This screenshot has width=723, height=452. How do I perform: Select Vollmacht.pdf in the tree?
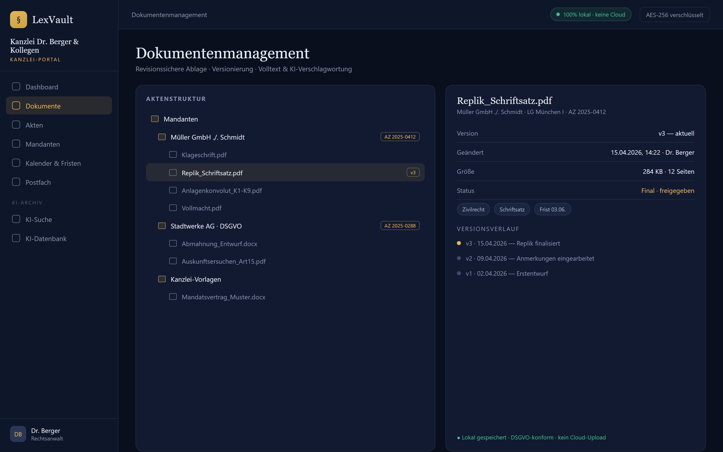285,208
